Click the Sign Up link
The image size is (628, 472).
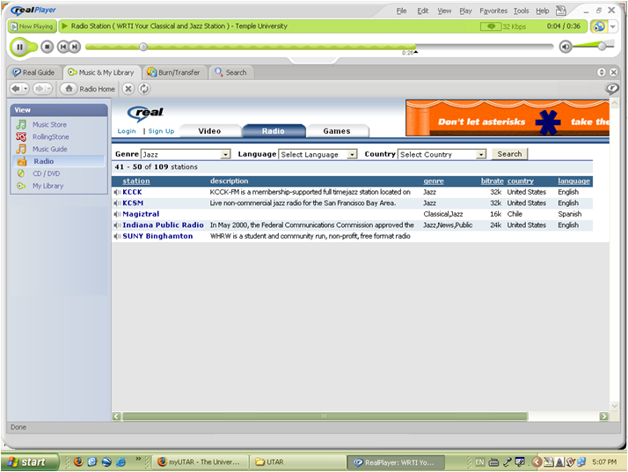click(161, 131)
